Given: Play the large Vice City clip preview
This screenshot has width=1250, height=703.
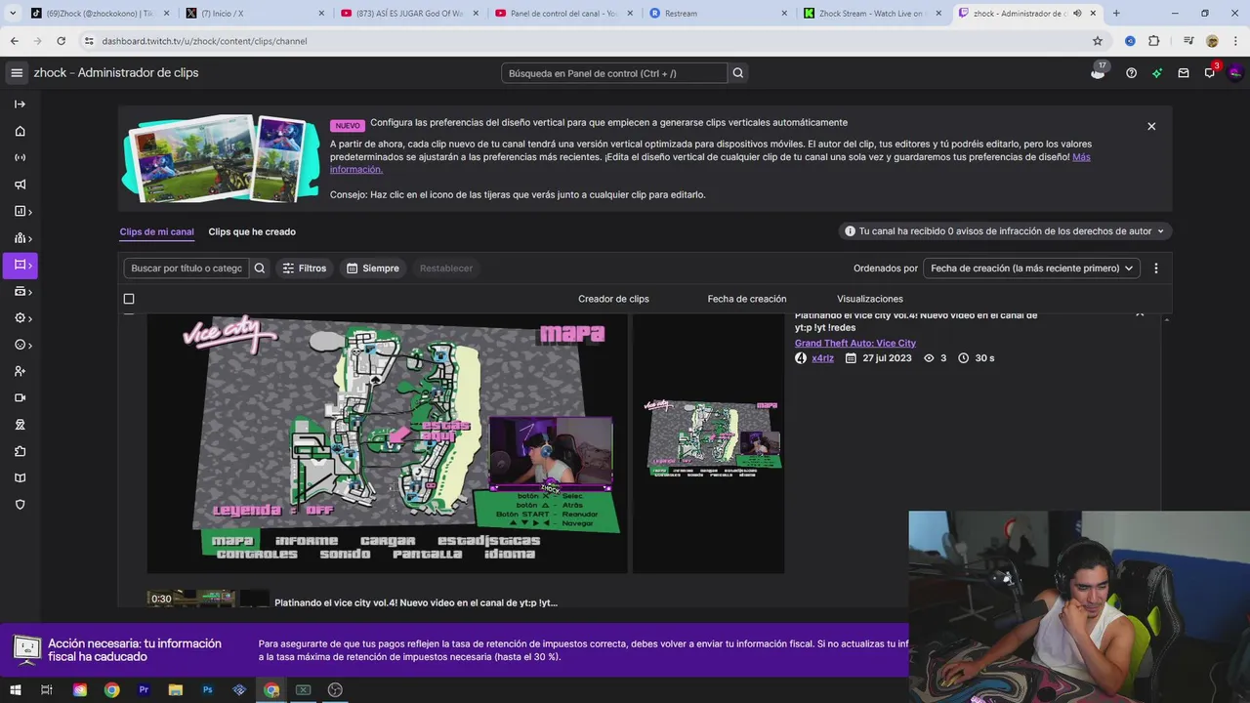Looking at the screenshot, I should (x=387, y=444).
